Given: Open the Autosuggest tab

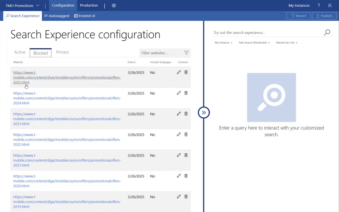Looking at the screenshot, I should (x=57, y=16).
